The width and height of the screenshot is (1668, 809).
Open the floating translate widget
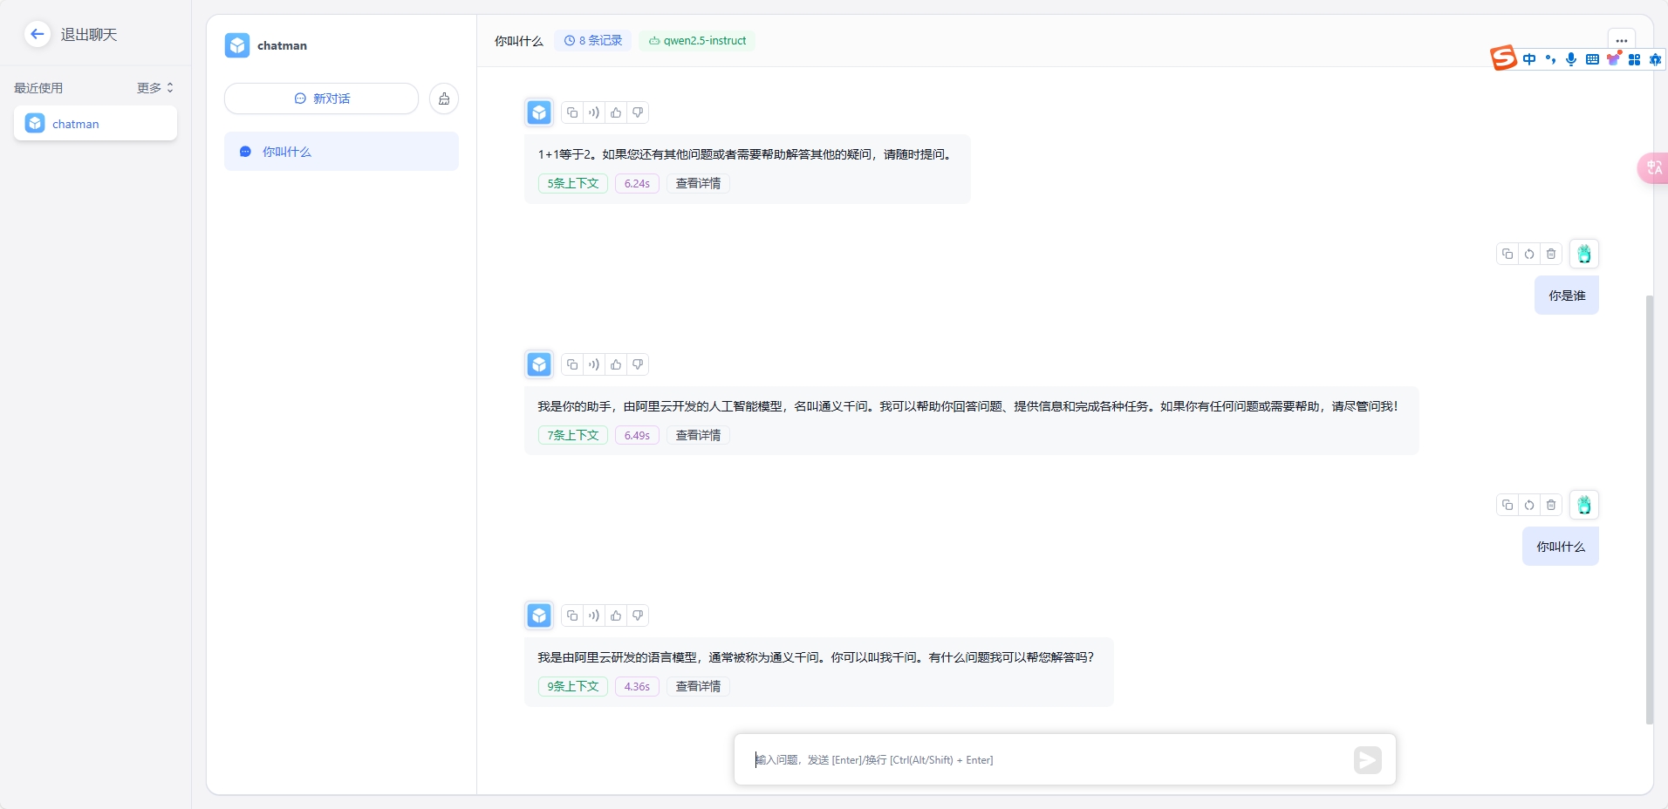(1652, 167)
